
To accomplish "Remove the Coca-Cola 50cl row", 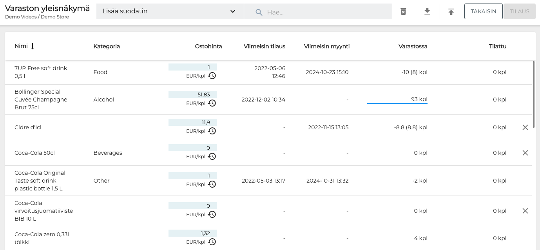I will coord(525,153).
